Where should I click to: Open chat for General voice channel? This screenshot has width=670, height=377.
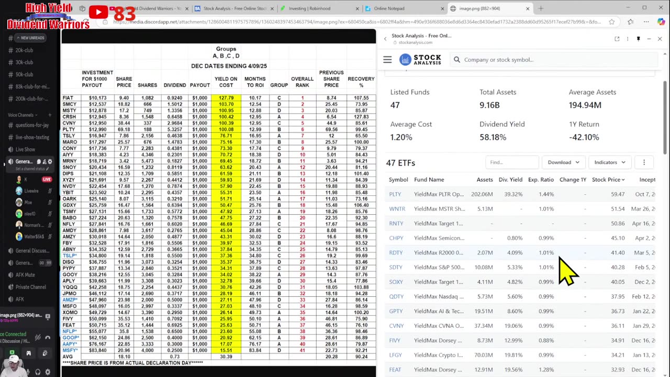[39, 162]
